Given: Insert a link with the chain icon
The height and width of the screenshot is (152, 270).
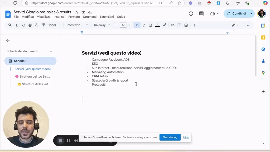Looking at the screenshot, I should 172,25.
